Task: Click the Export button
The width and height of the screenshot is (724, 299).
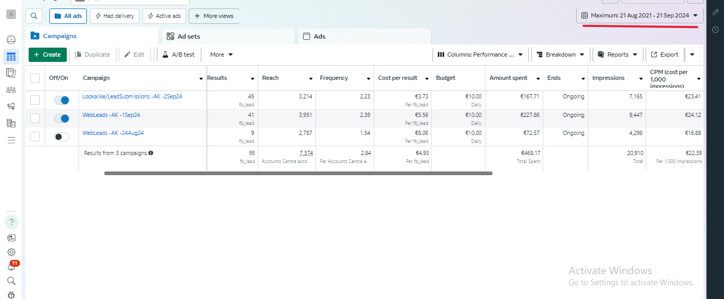Action: tap(665, 55)
